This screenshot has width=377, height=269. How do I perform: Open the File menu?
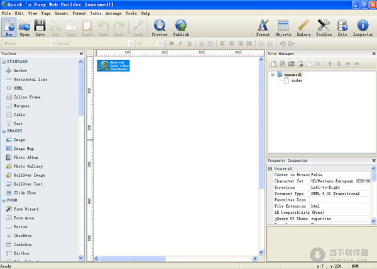point(6,13)
